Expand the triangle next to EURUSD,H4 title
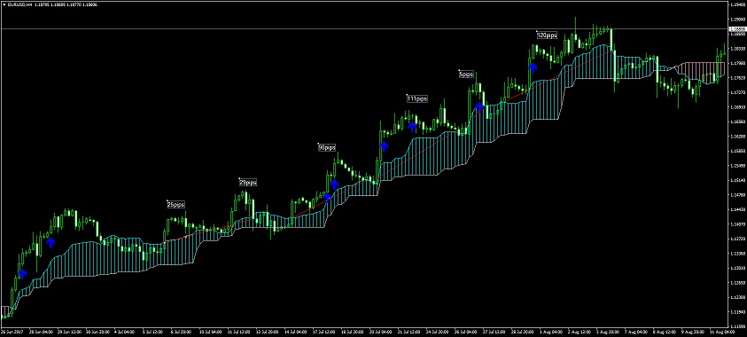This screenshot has height=337, width=747. 4,4
